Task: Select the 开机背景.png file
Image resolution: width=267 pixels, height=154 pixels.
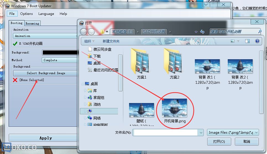Action: [174, 111]
